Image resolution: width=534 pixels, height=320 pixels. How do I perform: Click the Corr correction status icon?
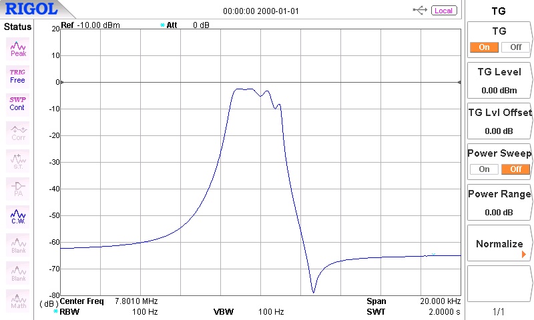coord(18,132)
